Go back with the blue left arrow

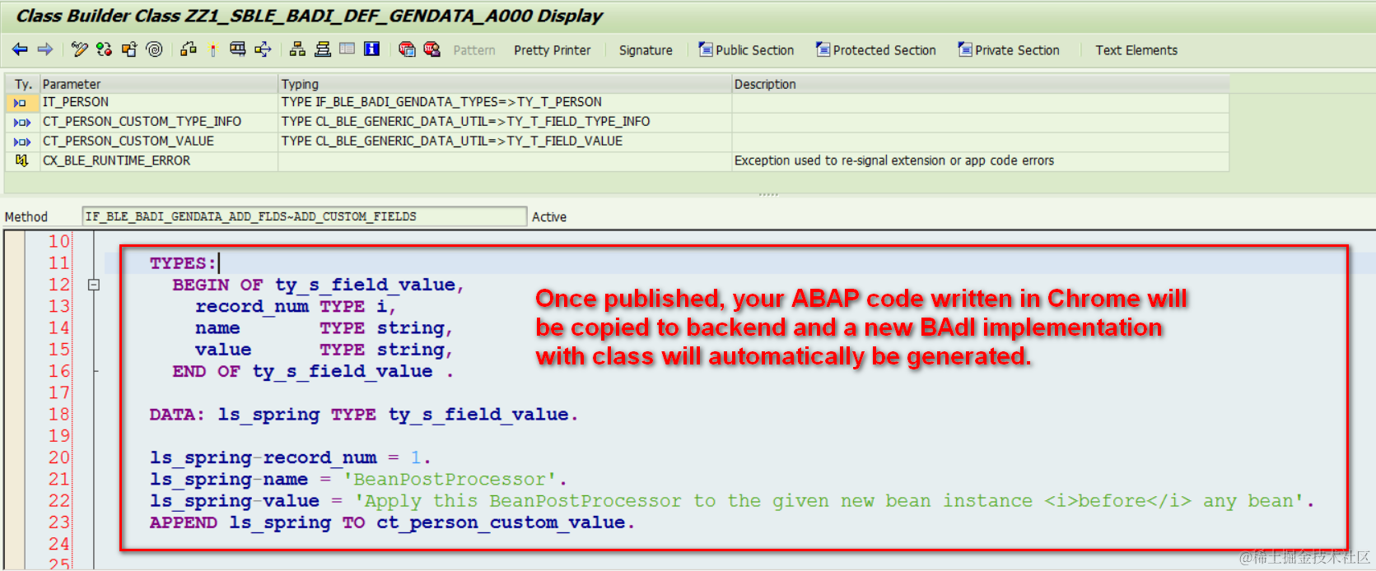20,49
